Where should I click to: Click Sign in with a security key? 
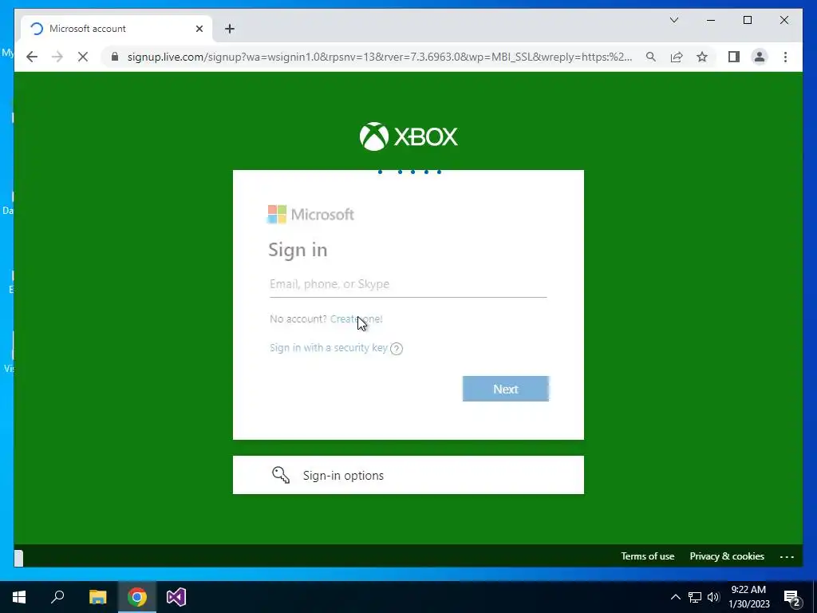[x=329, y=348]
